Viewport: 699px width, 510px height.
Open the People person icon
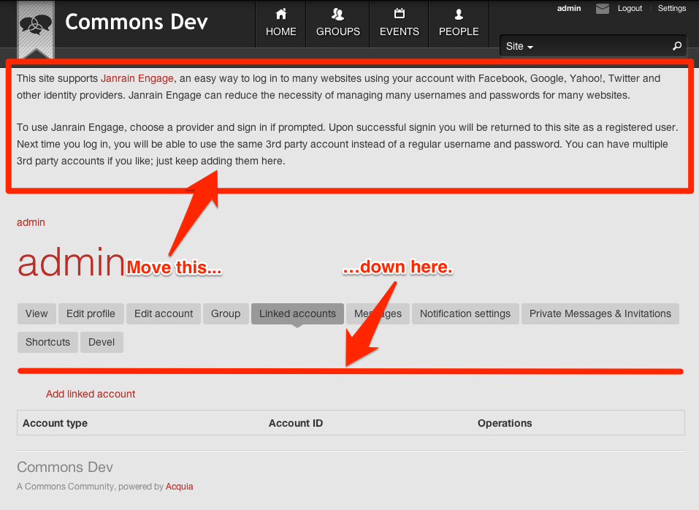tap(459, 15)
